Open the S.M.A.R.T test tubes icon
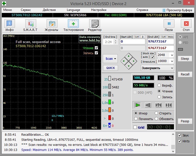This screenshot has width=196, height=156. tap(30, 24)
